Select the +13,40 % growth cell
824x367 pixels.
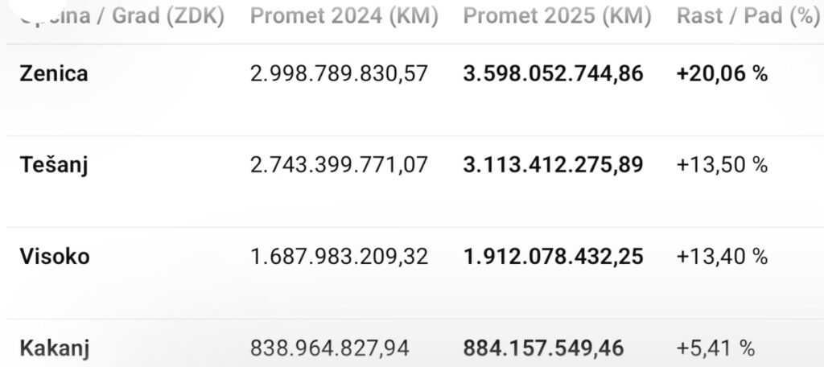(723, 257)
